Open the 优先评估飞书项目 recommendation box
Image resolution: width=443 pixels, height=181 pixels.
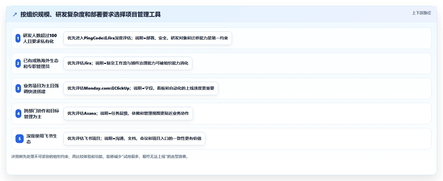(x=134, y=139)
